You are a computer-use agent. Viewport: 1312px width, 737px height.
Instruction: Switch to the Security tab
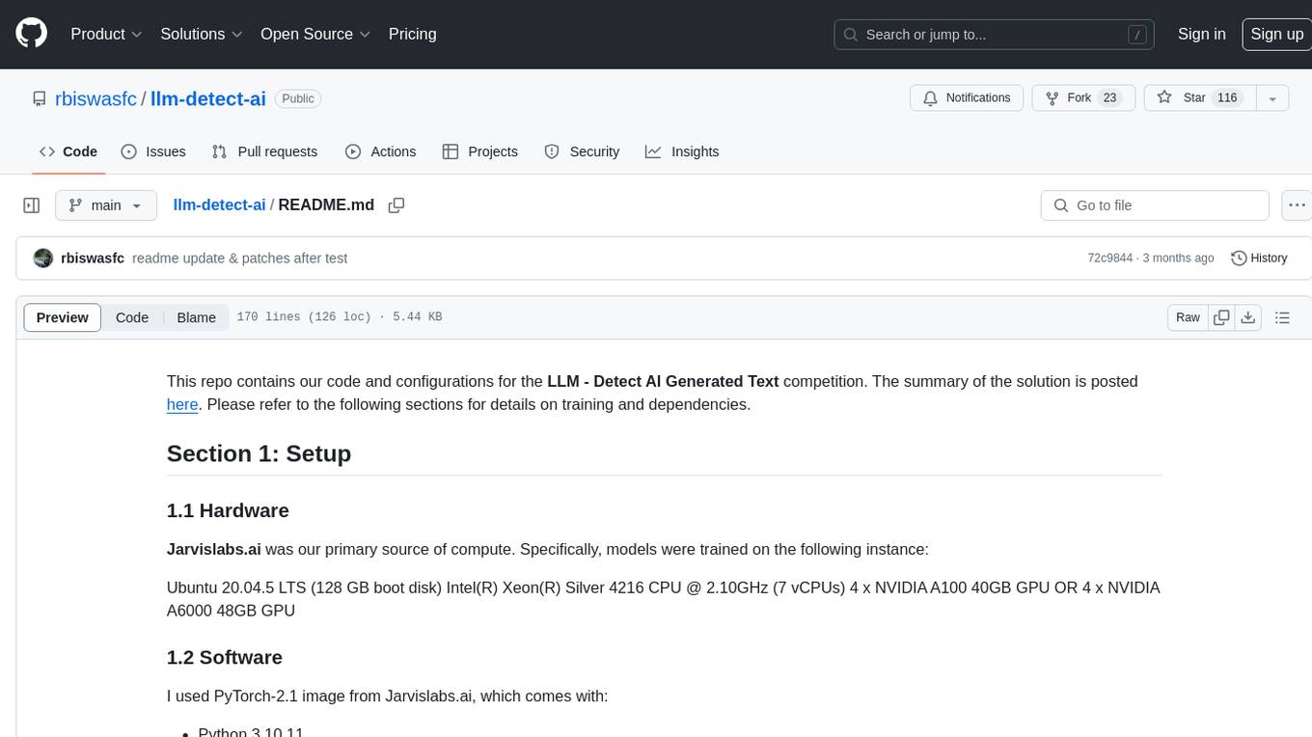coord(582,151)
